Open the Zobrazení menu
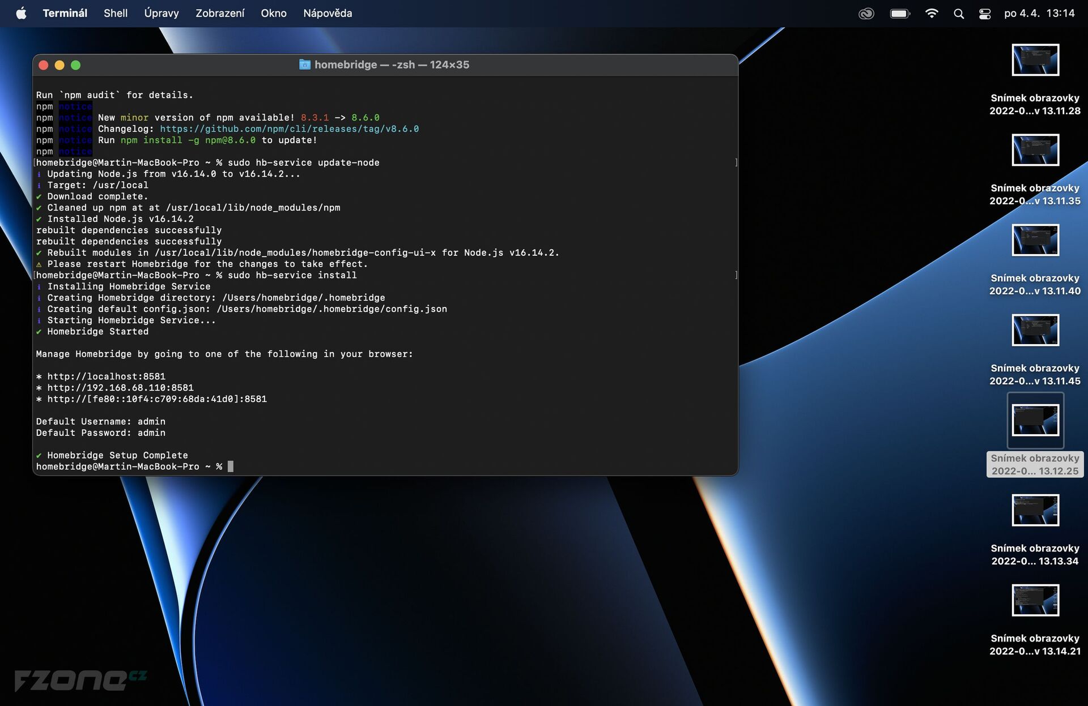The image size is (1088, 706). click(220, 13)
